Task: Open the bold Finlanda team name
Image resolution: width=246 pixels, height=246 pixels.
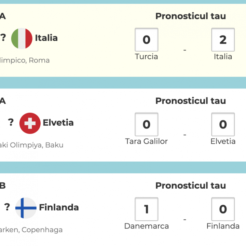Action: pyautogui.click(x=59, y=207)
